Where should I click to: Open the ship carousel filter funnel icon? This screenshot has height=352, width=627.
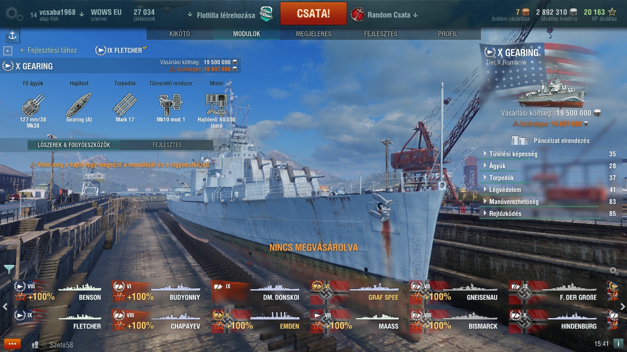pos(9,269)
